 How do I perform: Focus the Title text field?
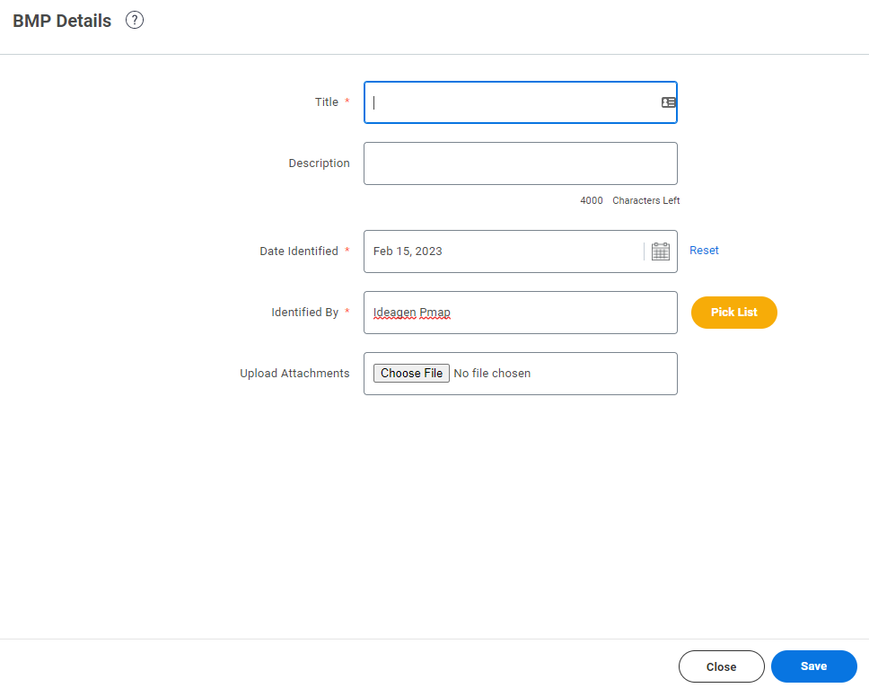521,102
